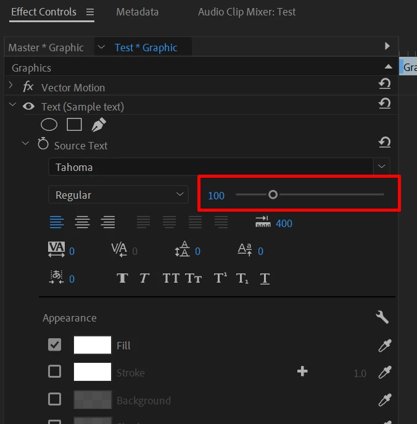
Task: Open the Fill color swatch
Action: 93,345
